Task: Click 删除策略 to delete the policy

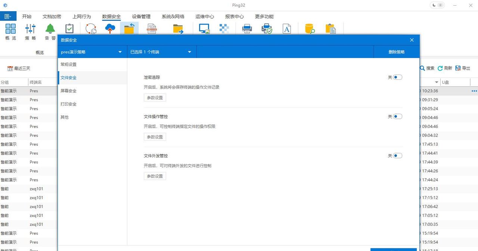Action: click(x=396, y=52)
